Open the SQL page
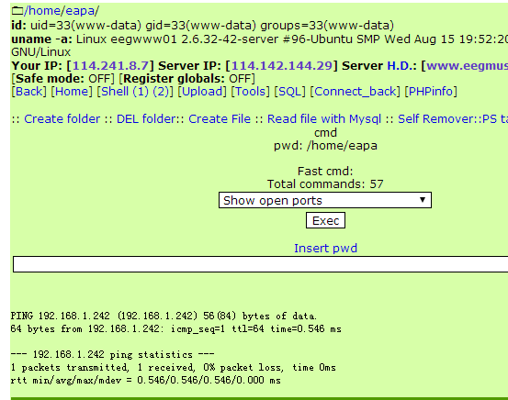Viewport: 508px width, 400px height. click(290, 92)
